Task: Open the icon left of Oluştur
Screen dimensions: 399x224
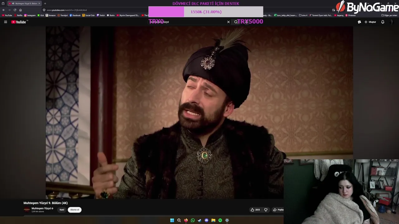Action: [x=359, y=22]
